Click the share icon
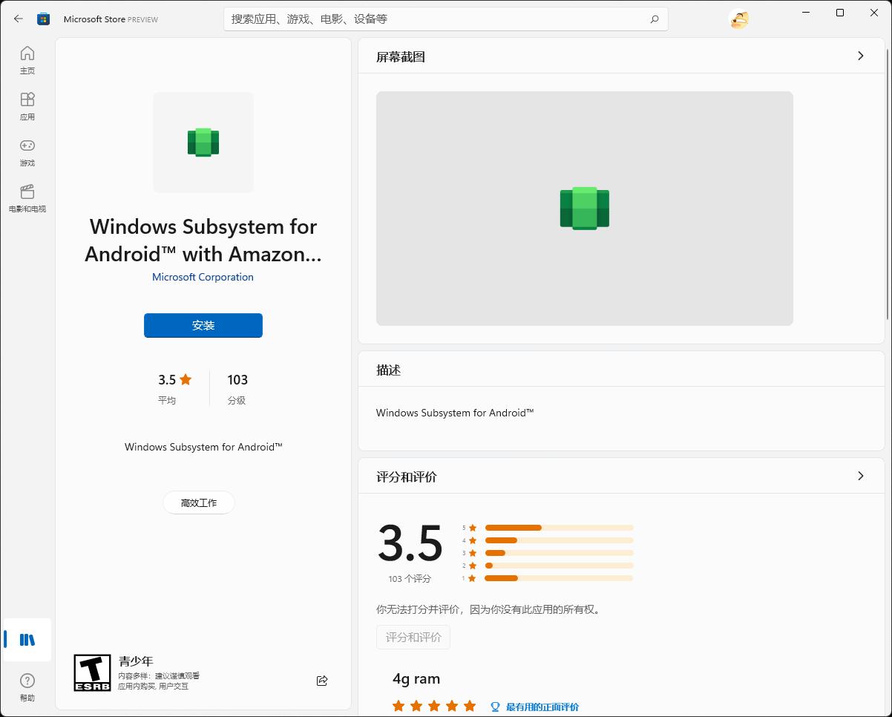 pyautogui.click(x=322, y=681)
